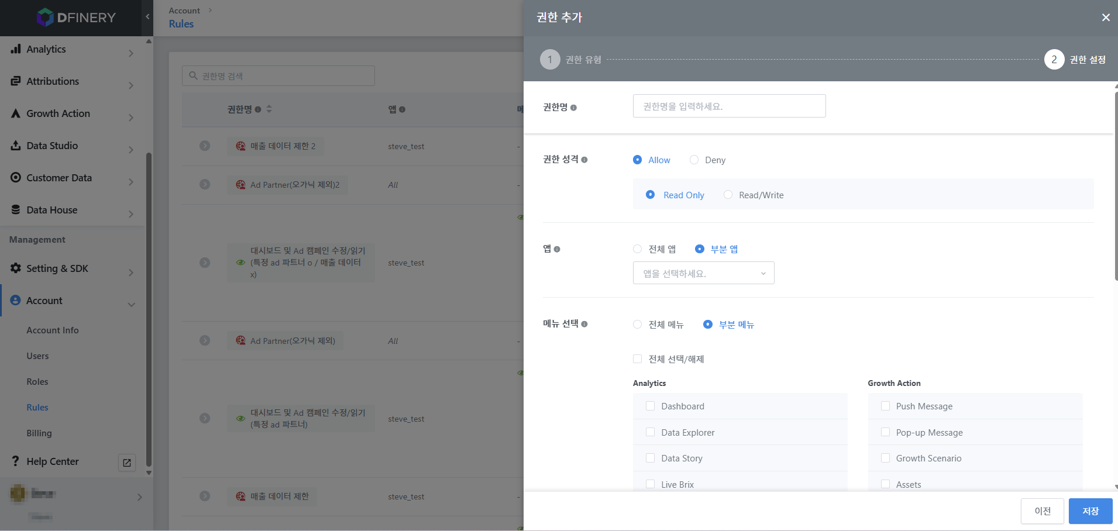Click the 권한명 입력 text field
The width and height of the screenshot is (1118, 531).
click(x=730, y=106)
